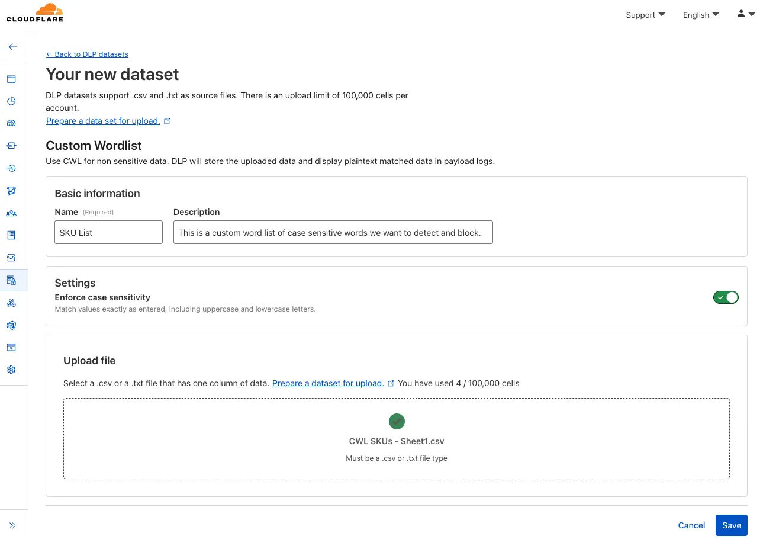
Task: Click the green checkmark upload success icon
Action: pos(397,421)
